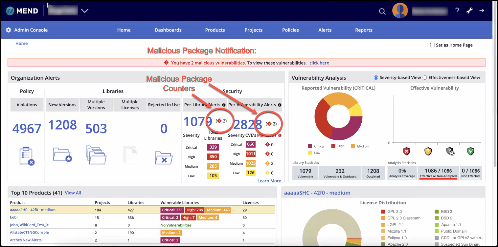Click the New Versions folder star icon
This screenshot has width=498, height=247.
coord(62,154)
